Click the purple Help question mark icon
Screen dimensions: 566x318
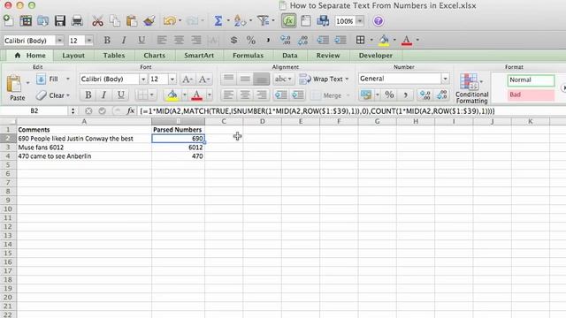(378, 21)
